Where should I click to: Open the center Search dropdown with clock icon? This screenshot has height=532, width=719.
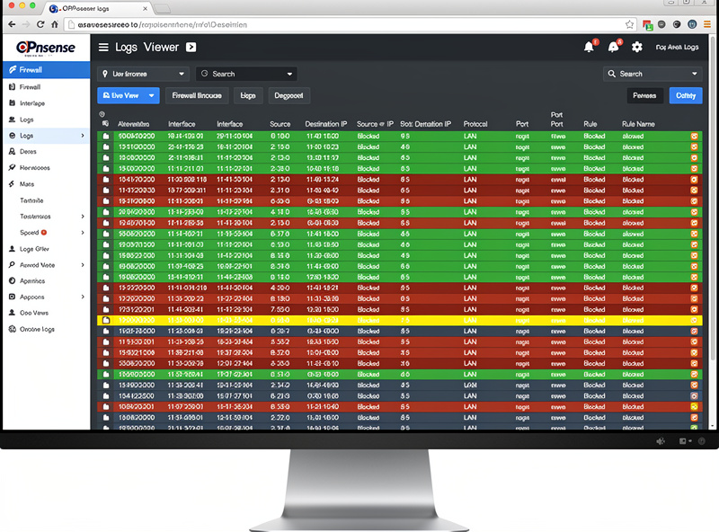pos(246,74)
